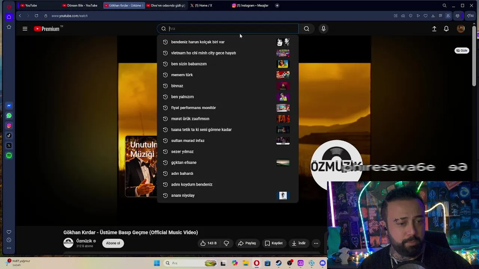The height and width of the screenshot is (269, 479).
Task: Switch to the Instagram Mesajlar tab
Action: pos(251,5)
